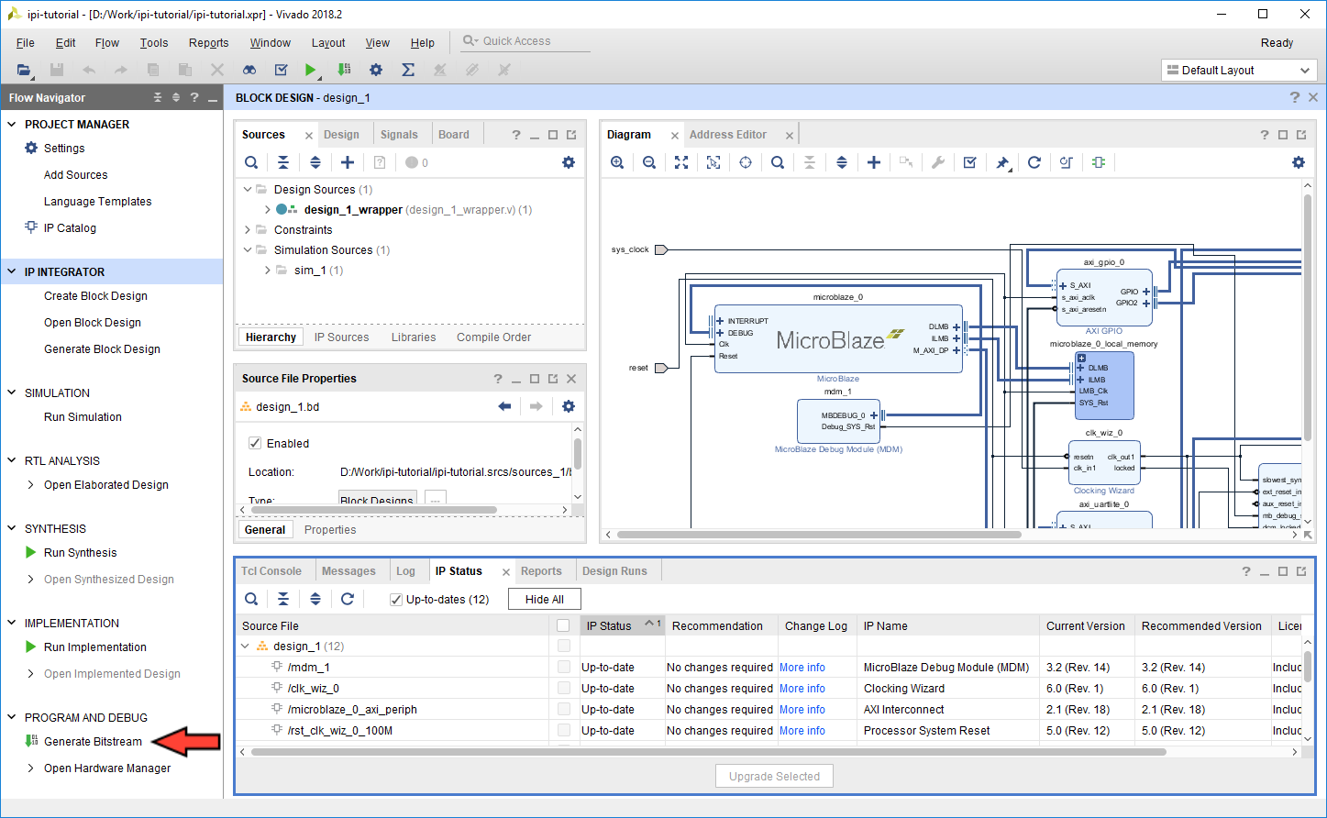Expand the design_1_wrapper node
The height and width of the screenshot is (818, 1327).
click(x=268, y=210)
